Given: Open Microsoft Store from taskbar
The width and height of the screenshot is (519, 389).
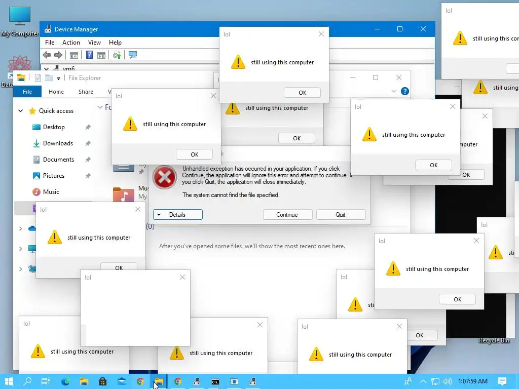Looking at the screenshot, I should pos(102,381).
